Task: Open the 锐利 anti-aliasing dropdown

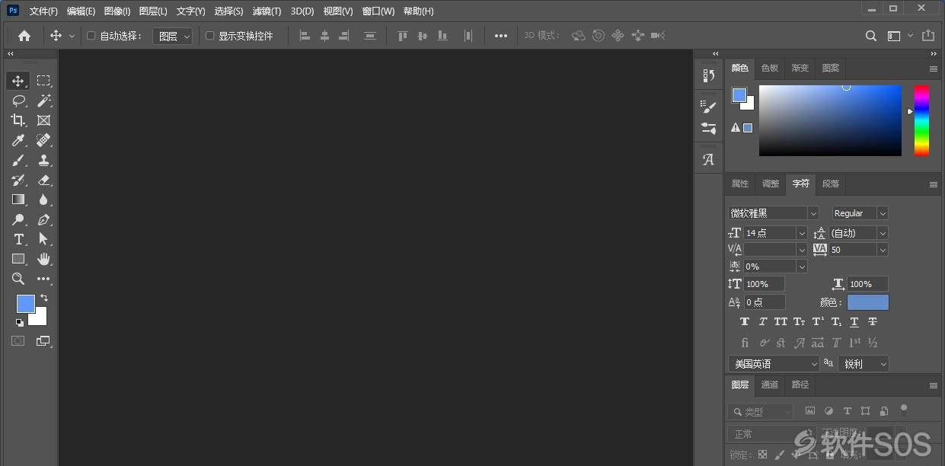Action: (x=864, y=364)
